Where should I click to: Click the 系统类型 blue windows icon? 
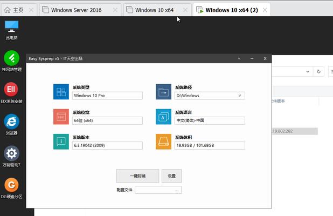(x=61, y=92)
